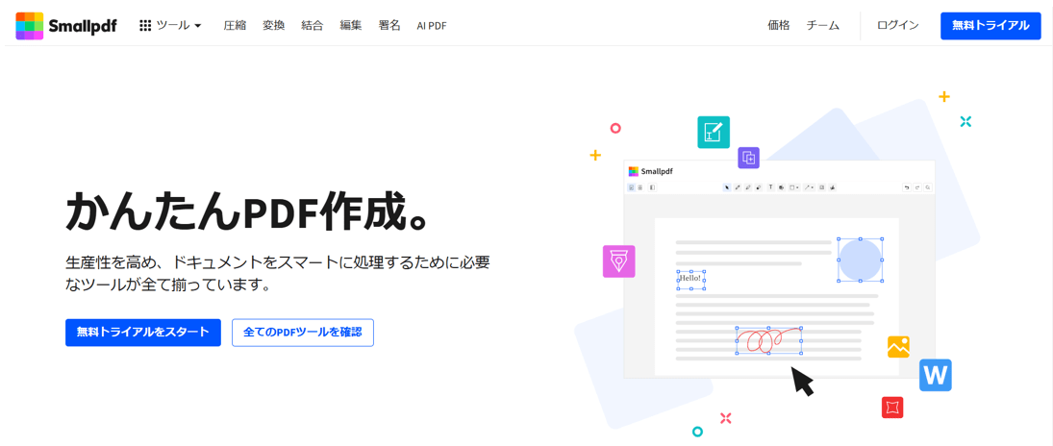Click the teal edit-document icon
Image resolution: width=1053 pixels, height=446 pixels.
(x=714, y=133)
